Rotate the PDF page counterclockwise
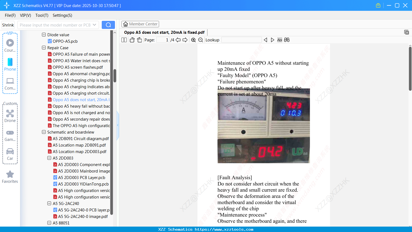Image resolution: width=412 pixels, height=232 pixels. point(132,40)
